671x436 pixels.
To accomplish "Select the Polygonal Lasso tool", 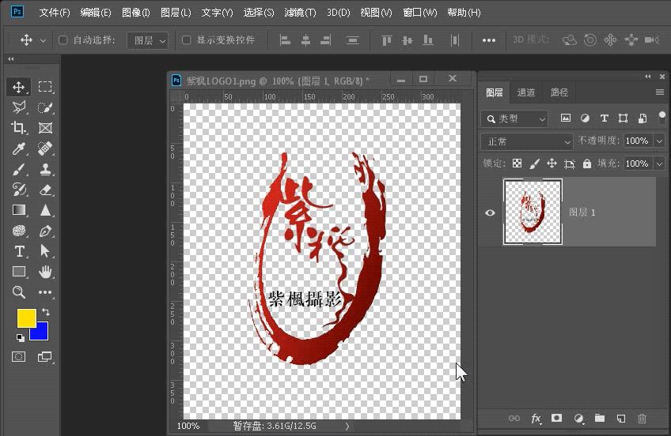I will point(18,107).
